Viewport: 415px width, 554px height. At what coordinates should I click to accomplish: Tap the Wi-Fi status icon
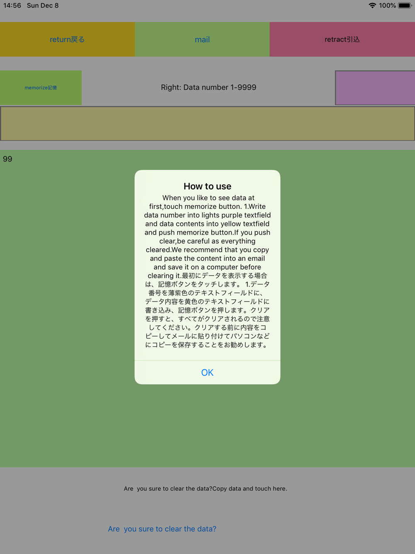(x=372, y=5)
